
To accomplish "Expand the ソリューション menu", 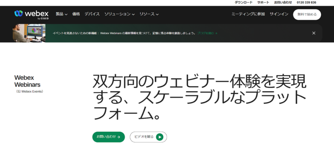I will click(119, 14).
